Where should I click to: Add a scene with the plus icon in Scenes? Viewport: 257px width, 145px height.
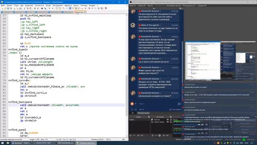131,135
